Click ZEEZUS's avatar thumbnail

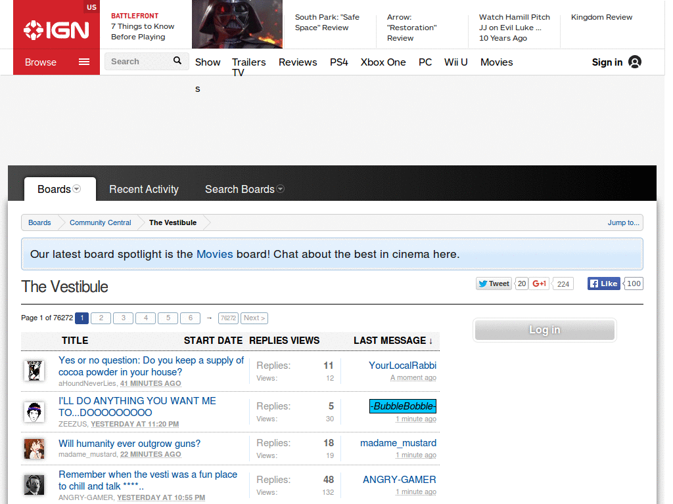coord(34,411)
